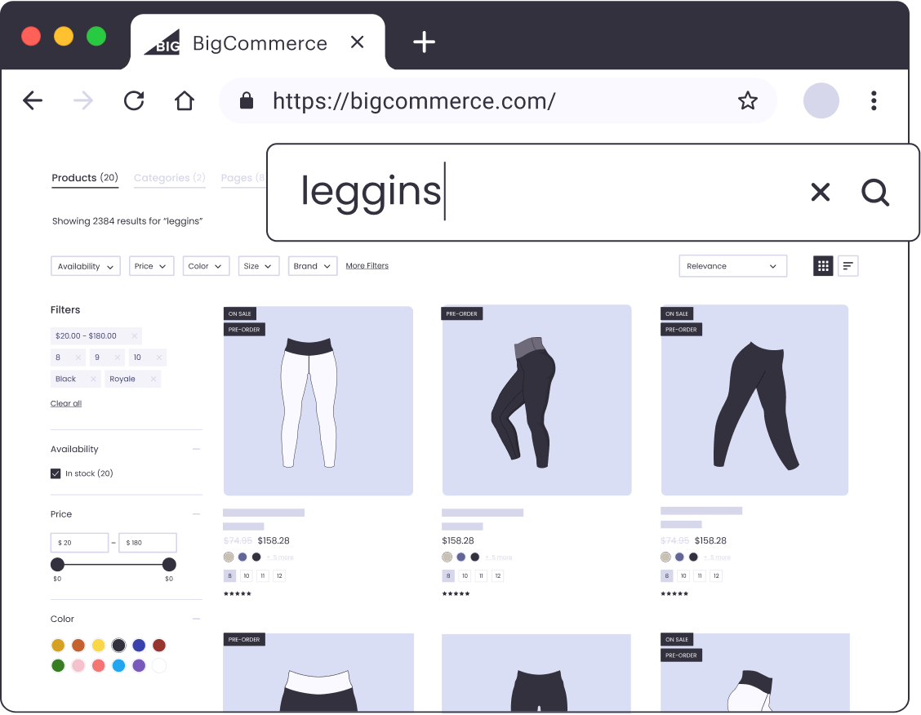Viewport: 921px width, 715px height.
Task: Toggle the In stock (20) checkbox
Action: (56, 473)
